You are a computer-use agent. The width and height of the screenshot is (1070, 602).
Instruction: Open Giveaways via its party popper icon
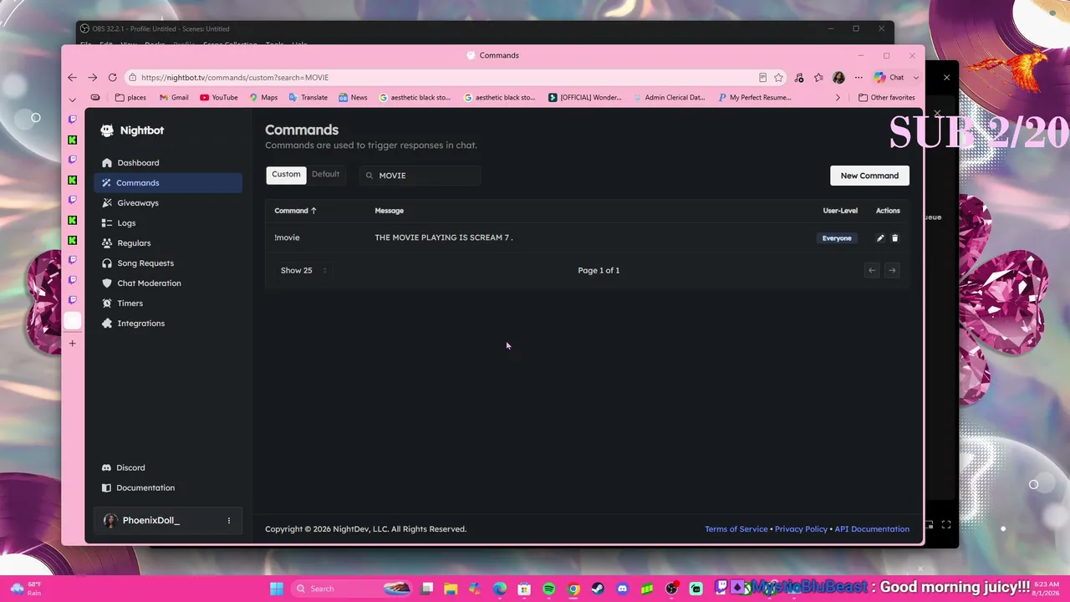107,203
